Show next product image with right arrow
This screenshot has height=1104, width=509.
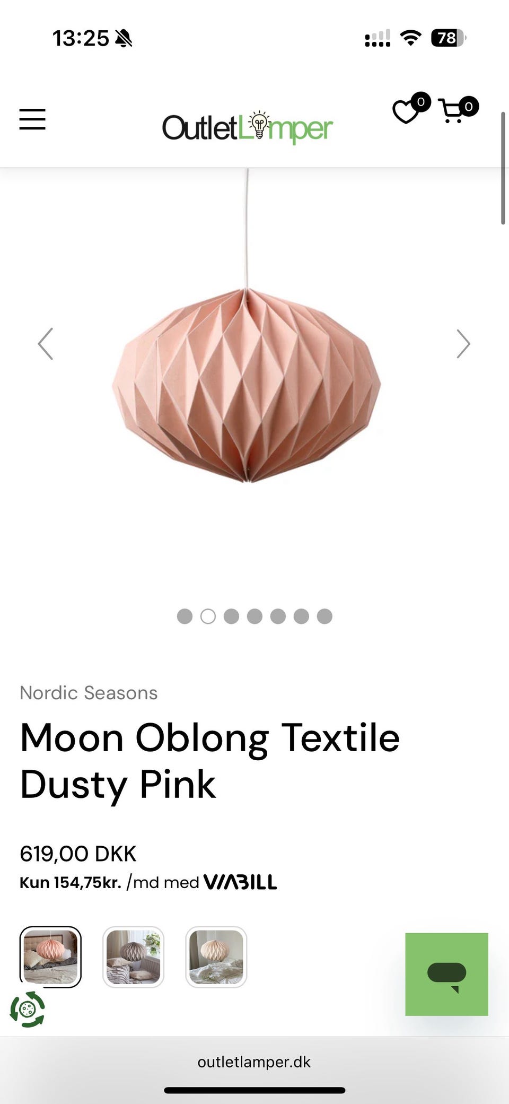pos(463,344)
